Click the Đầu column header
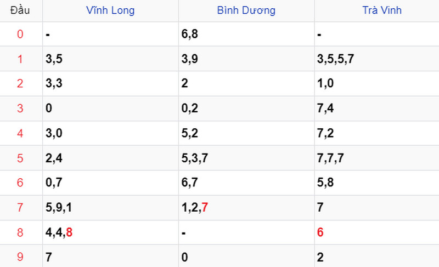 tap(20, 10)
